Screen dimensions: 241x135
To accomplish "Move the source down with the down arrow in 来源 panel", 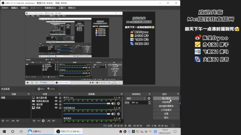I will [54, 121].
